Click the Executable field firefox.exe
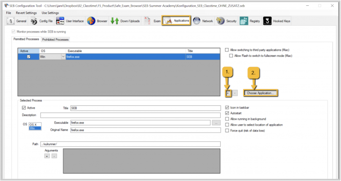The width and height of the screenshot is (341, 181). [140, 123]
